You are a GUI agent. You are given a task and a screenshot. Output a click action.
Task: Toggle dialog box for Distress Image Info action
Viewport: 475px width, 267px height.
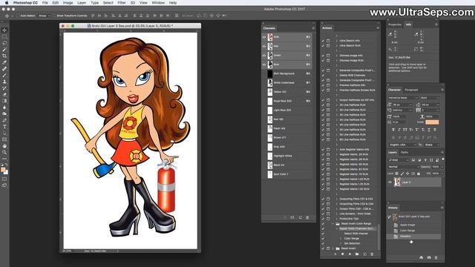(328, 56)
